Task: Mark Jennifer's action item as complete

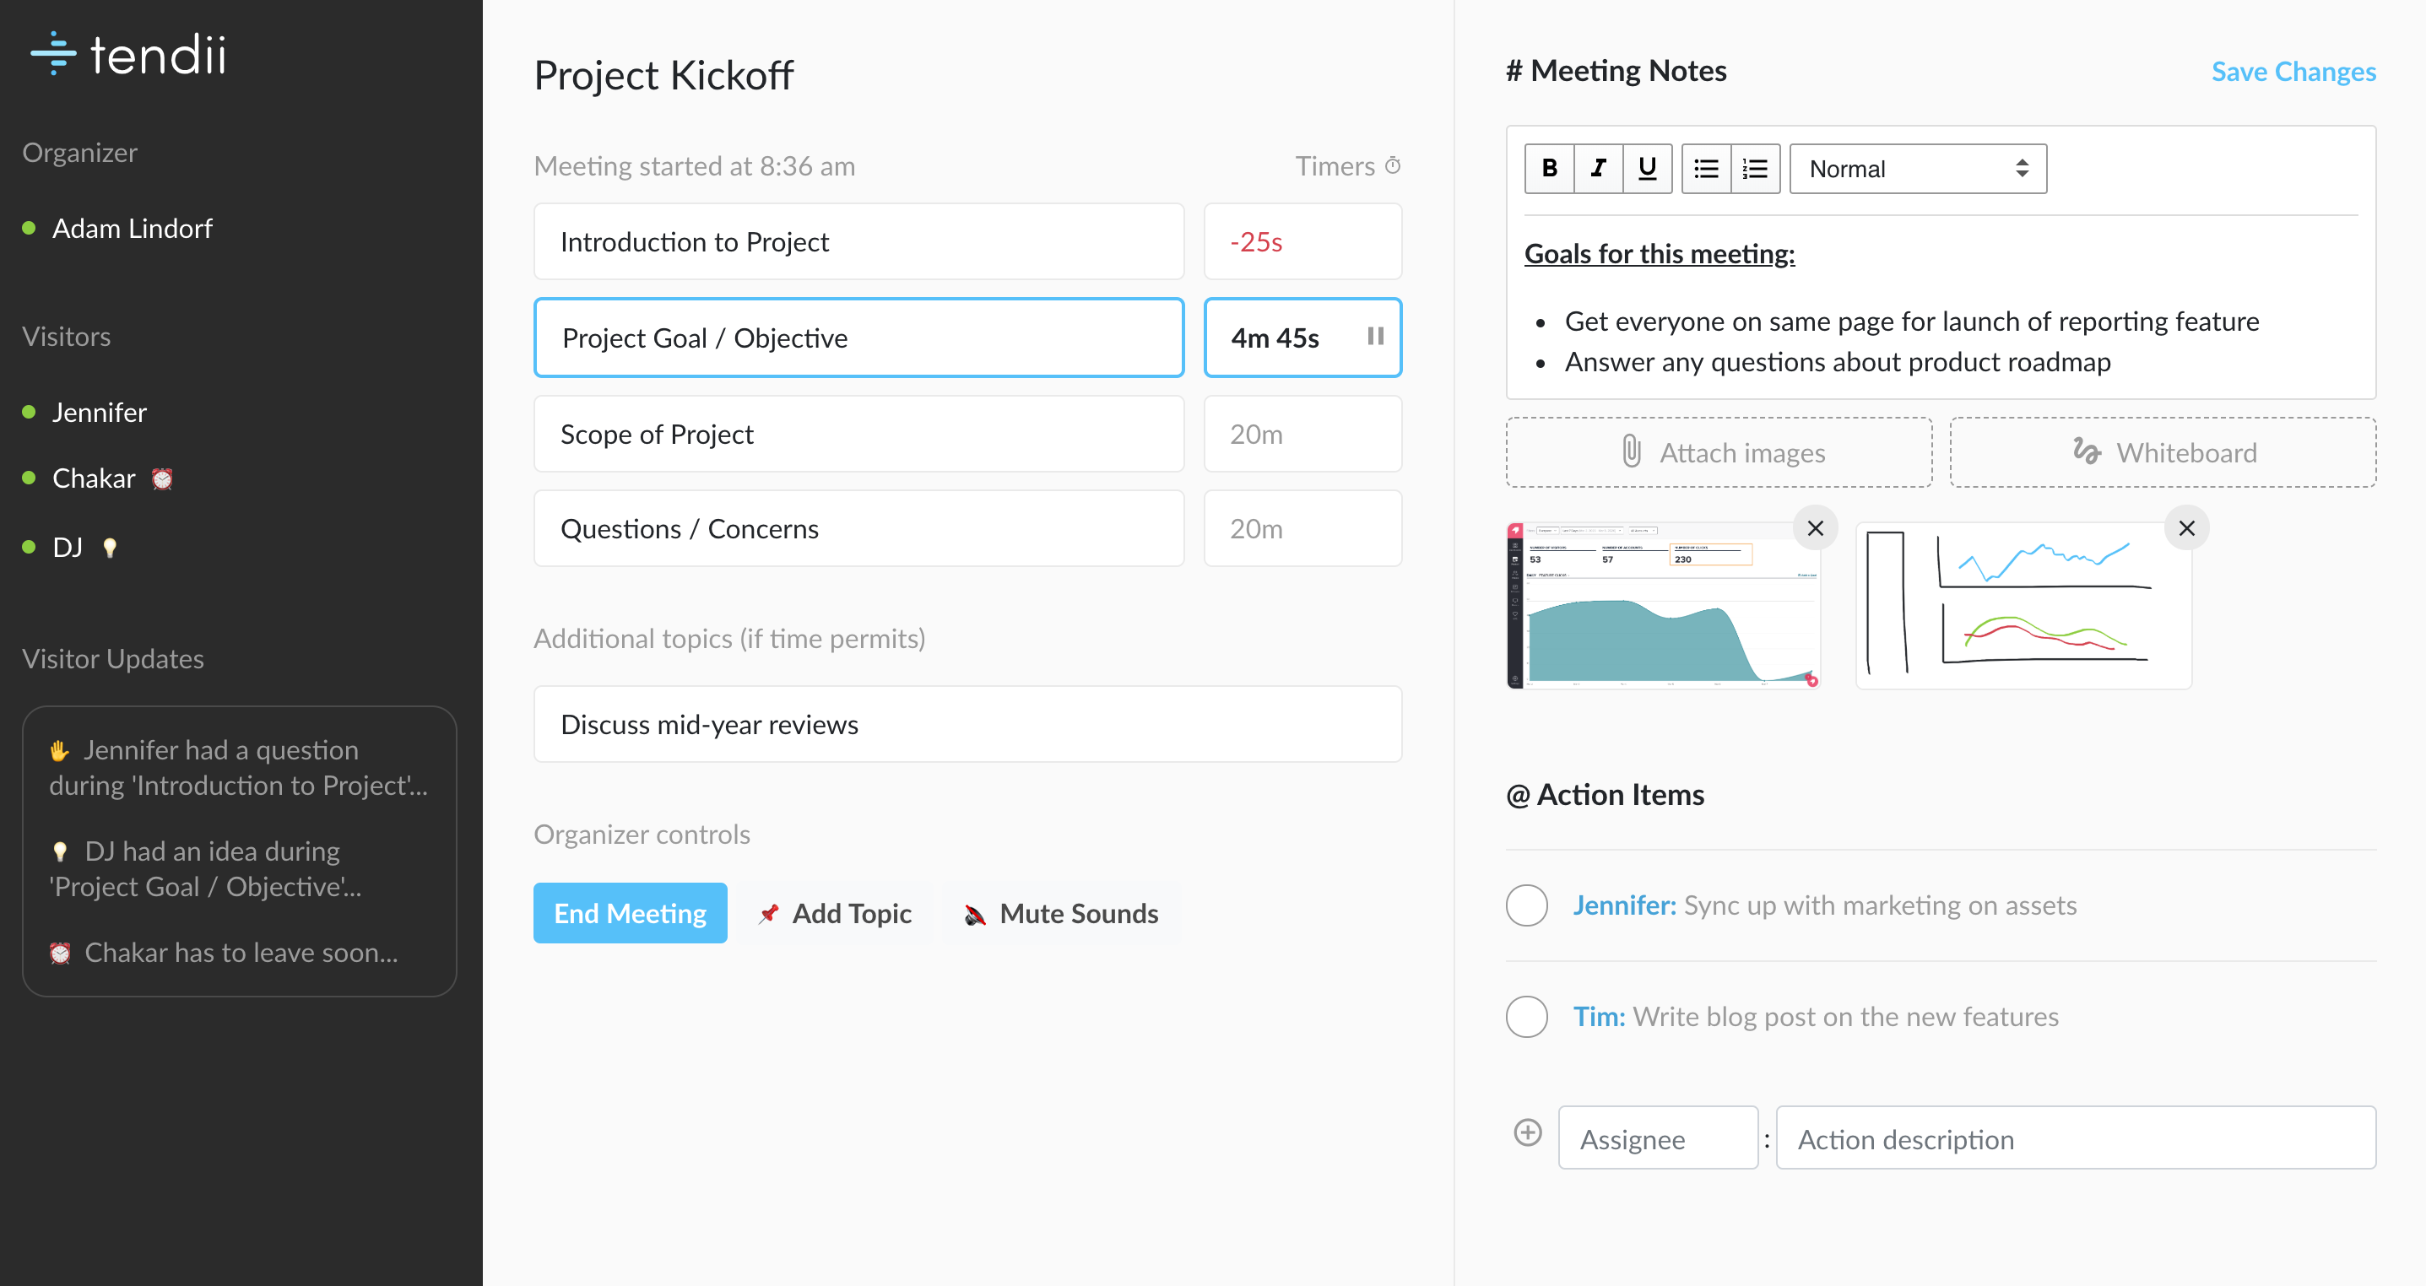Action: 1527,905
